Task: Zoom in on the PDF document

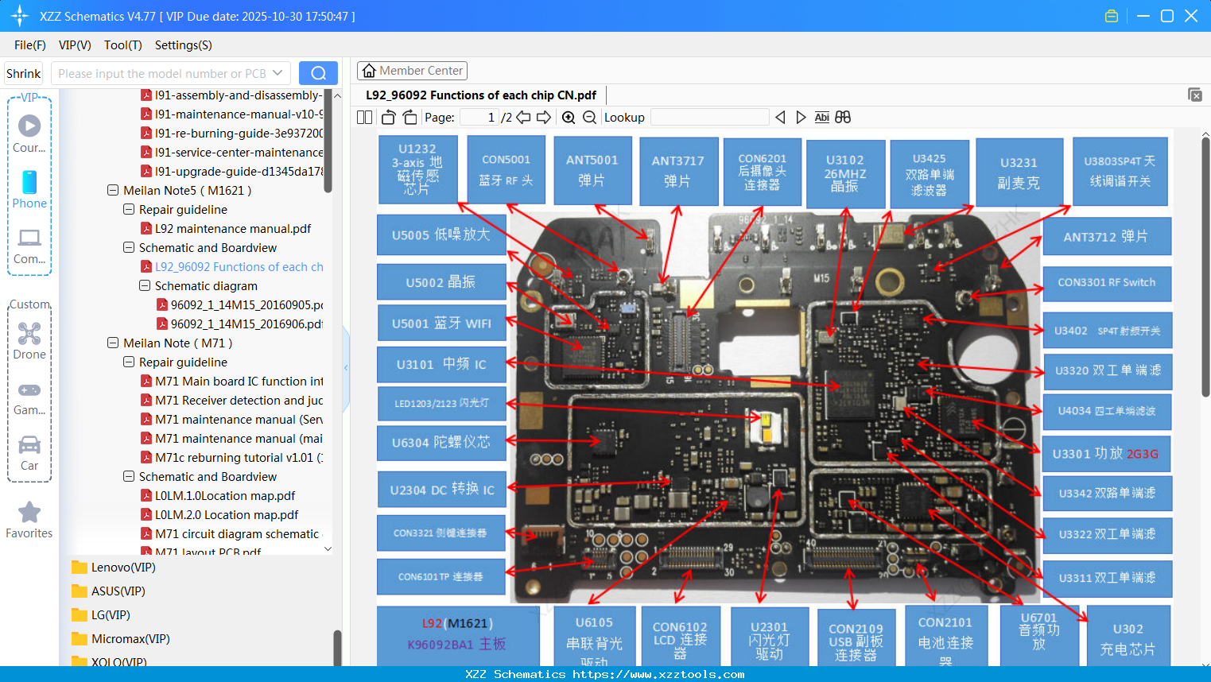Action: [569, 117]
